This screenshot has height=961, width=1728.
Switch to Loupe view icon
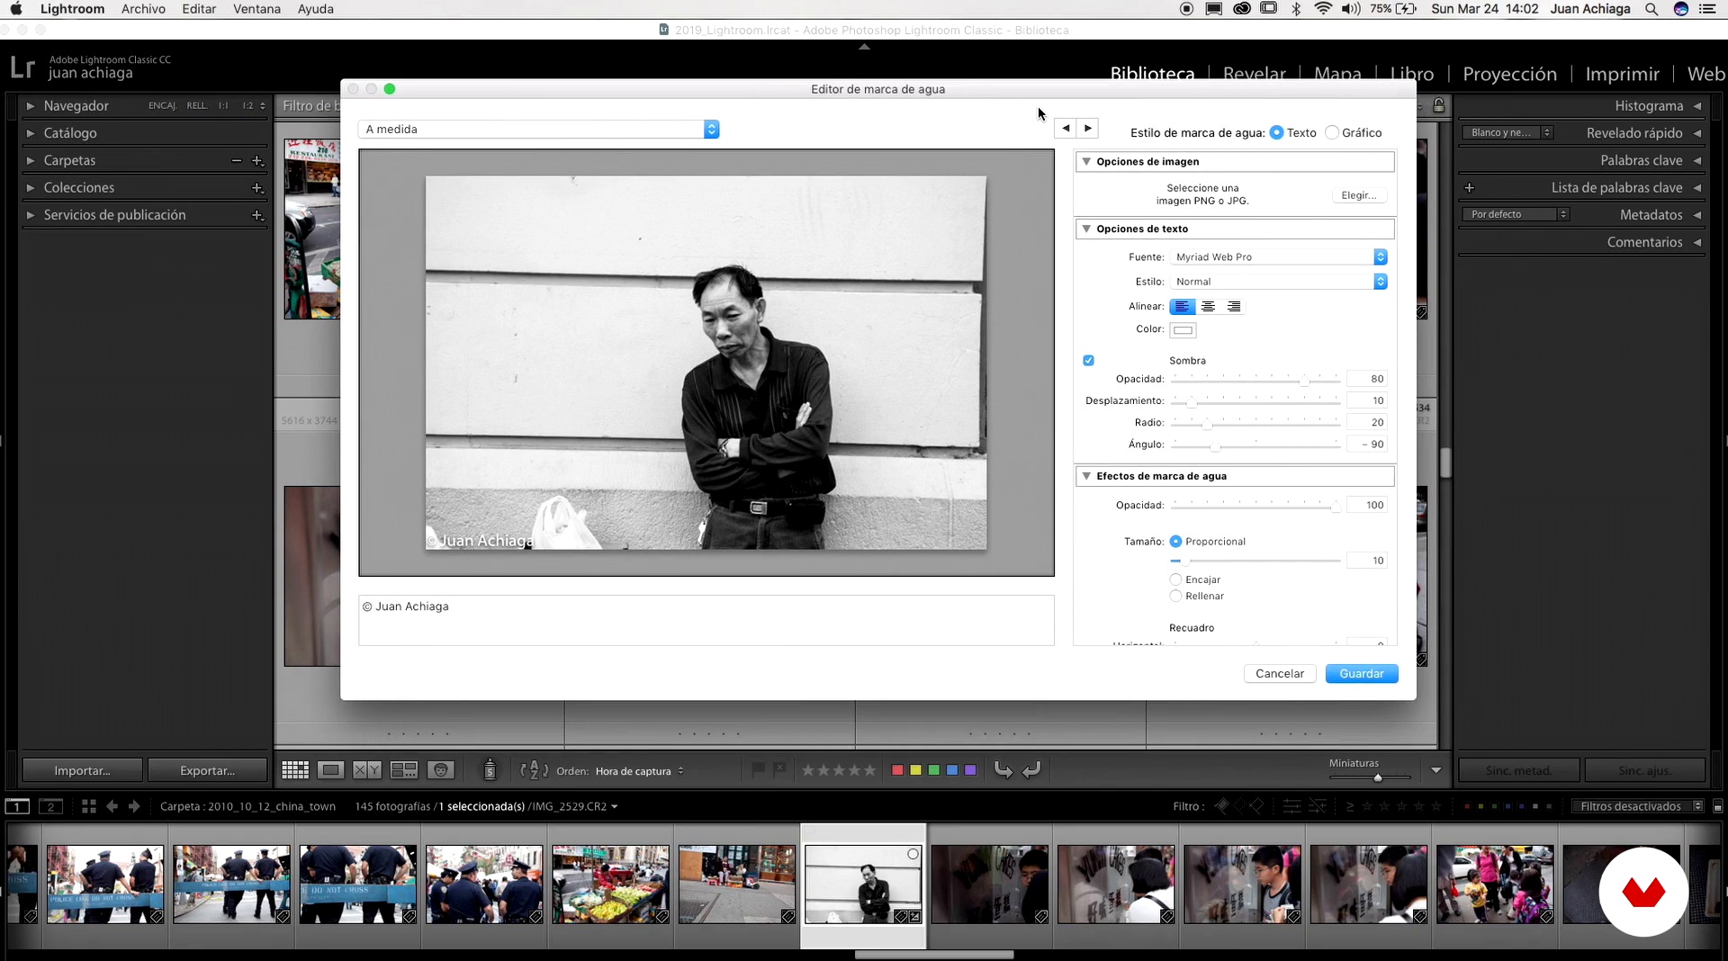(x=331, y=770)
